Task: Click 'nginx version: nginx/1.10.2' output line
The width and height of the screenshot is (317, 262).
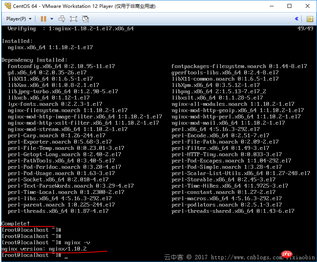Action: pos(44,249)
